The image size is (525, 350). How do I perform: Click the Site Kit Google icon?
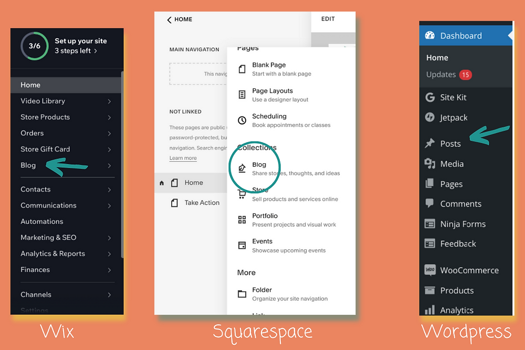[x=430, y=98]
